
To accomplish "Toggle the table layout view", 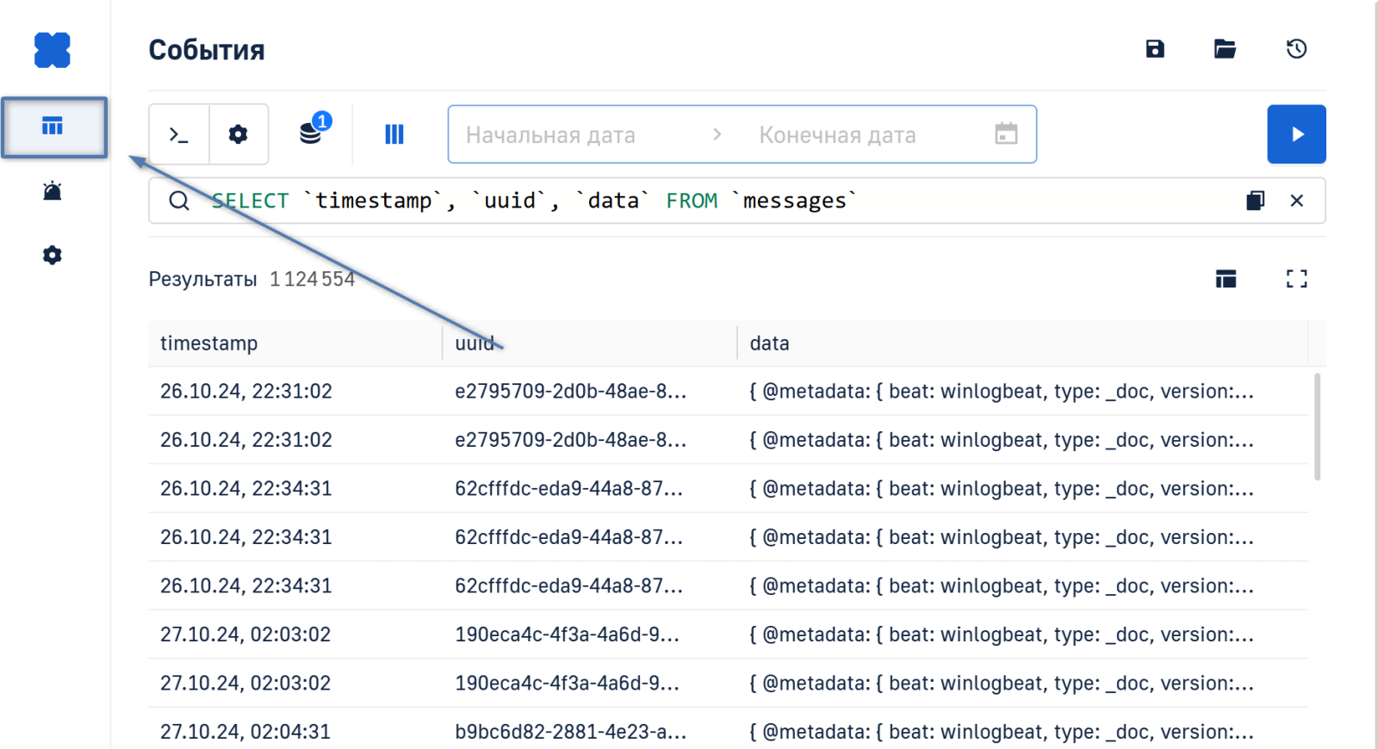I will (1226, 279).
